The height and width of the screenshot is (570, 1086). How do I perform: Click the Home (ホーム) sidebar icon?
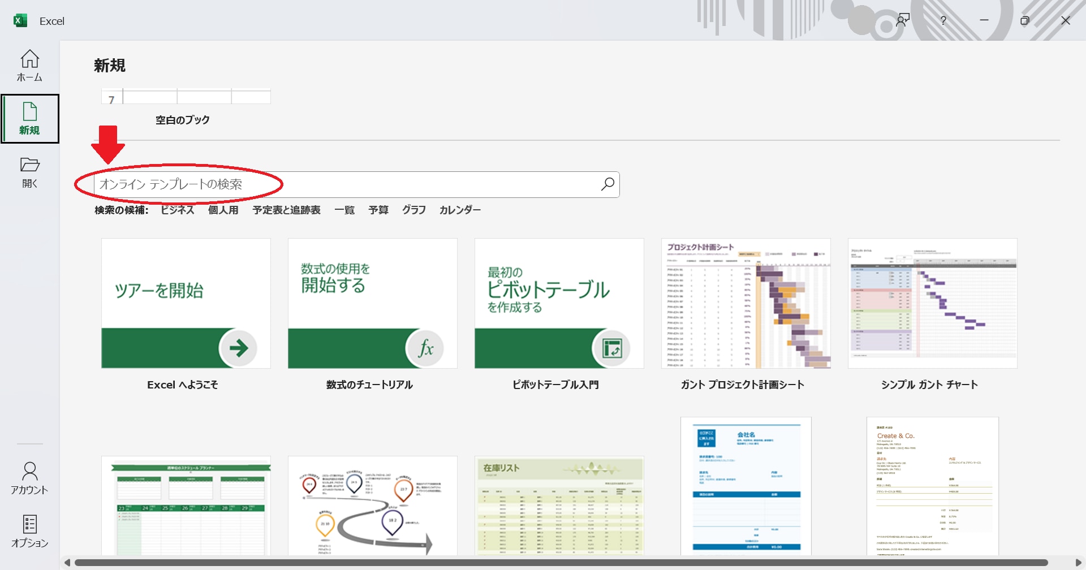tap(29, 66)
